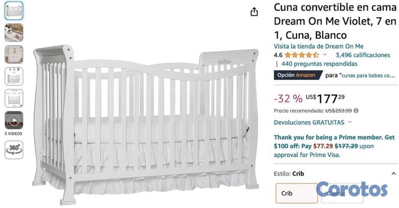Select the second nursery room thumbnail
399x208 pixels.
pos(14,32)
